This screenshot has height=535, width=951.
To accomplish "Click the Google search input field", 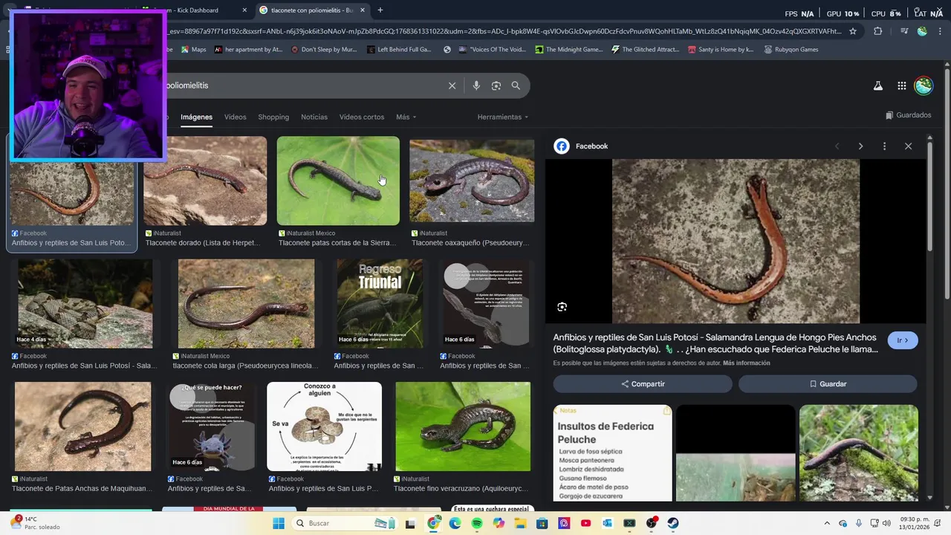I will click(305, 85).
